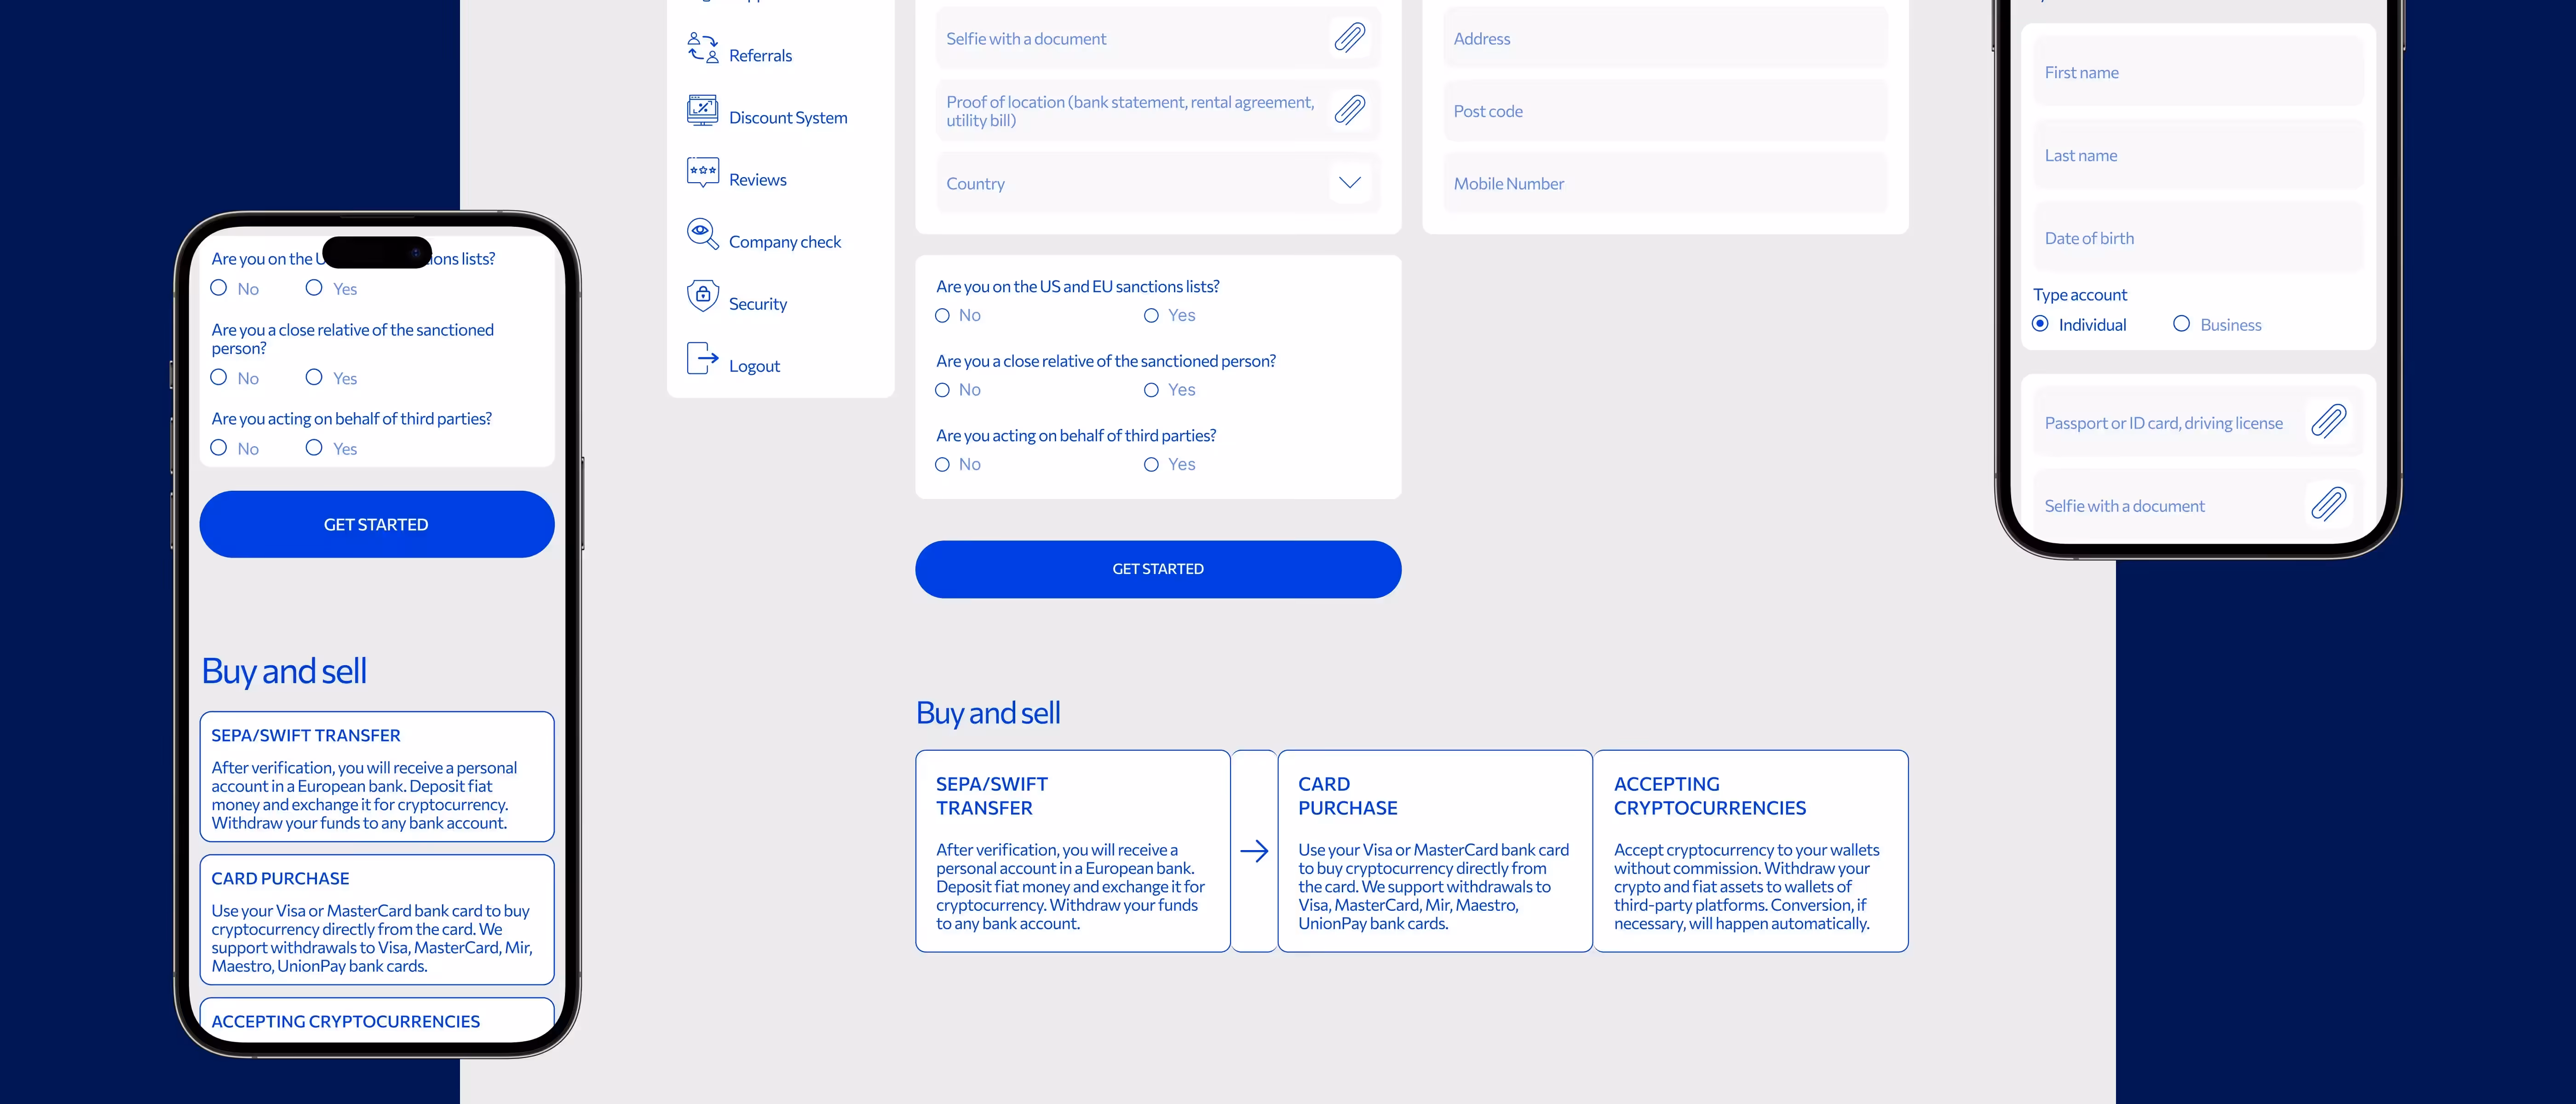Click paperclip on phone Selfie with a document
Screen dimensions: 2576x1104
(2329, 504)
